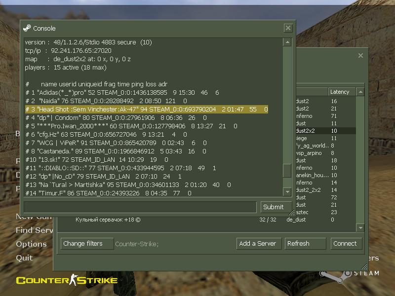Click the Counter-Strike; filter text
This screenshot has width=395, height=296.
point(137,244)
